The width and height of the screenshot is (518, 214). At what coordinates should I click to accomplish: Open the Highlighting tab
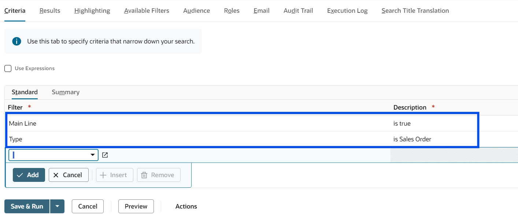[92, 11]
